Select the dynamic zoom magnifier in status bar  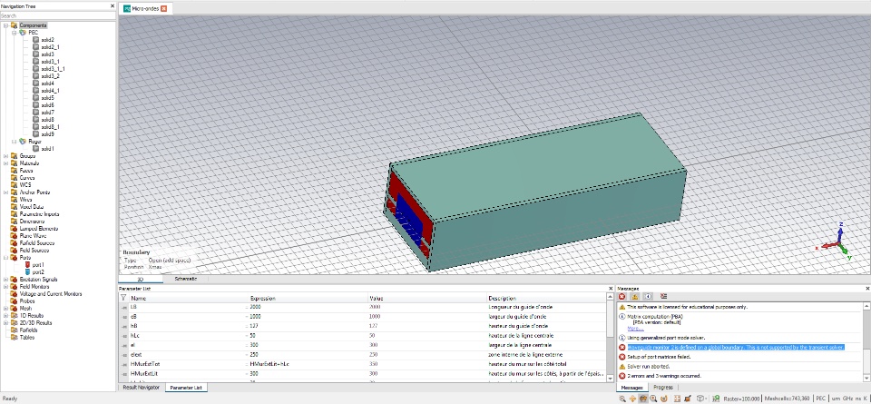(x=653, y=399)
